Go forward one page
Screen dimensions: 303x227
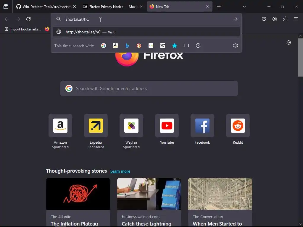(x=18, y=19)
